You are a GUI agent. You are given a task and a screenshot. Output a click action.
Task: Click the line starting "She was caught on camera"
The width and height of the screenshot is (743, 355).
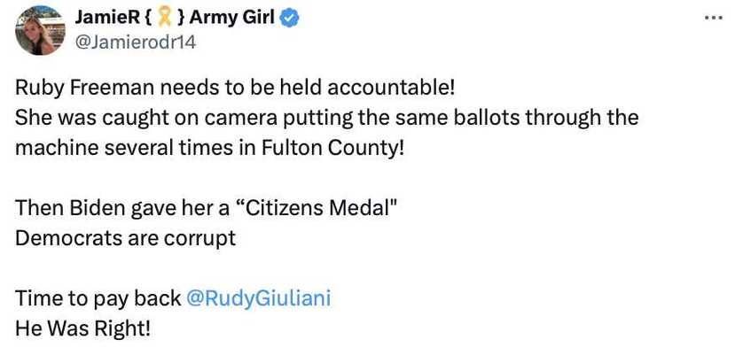click(326, 118)
